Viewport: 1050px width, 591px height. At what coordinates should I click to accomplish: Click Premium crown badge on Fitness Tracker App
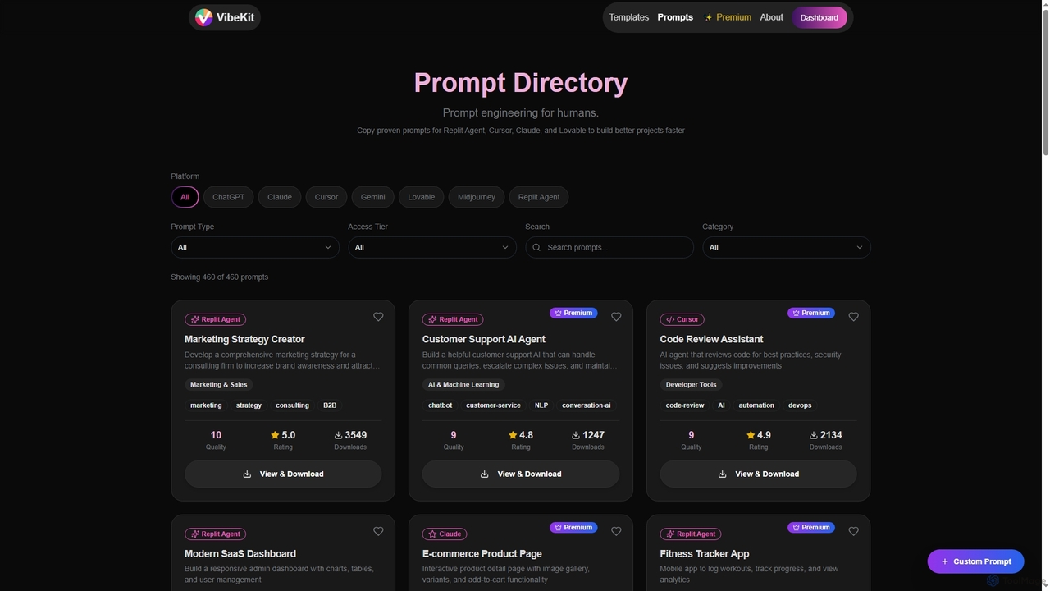click(x=811, y=527)
